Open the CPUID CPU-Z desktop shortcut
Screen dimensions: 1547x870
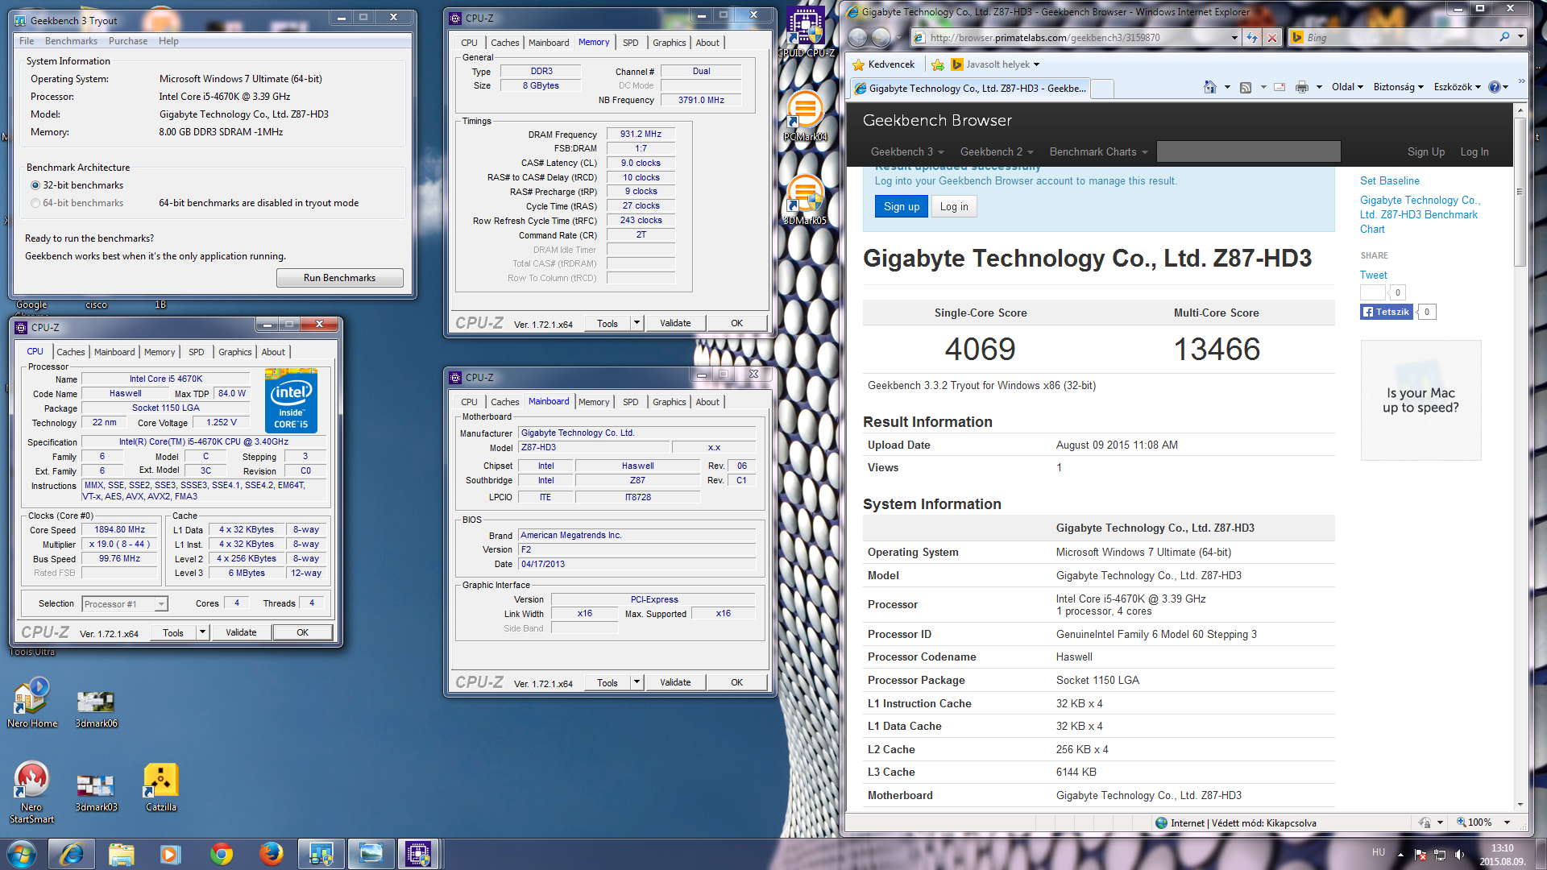click(806, 32)
